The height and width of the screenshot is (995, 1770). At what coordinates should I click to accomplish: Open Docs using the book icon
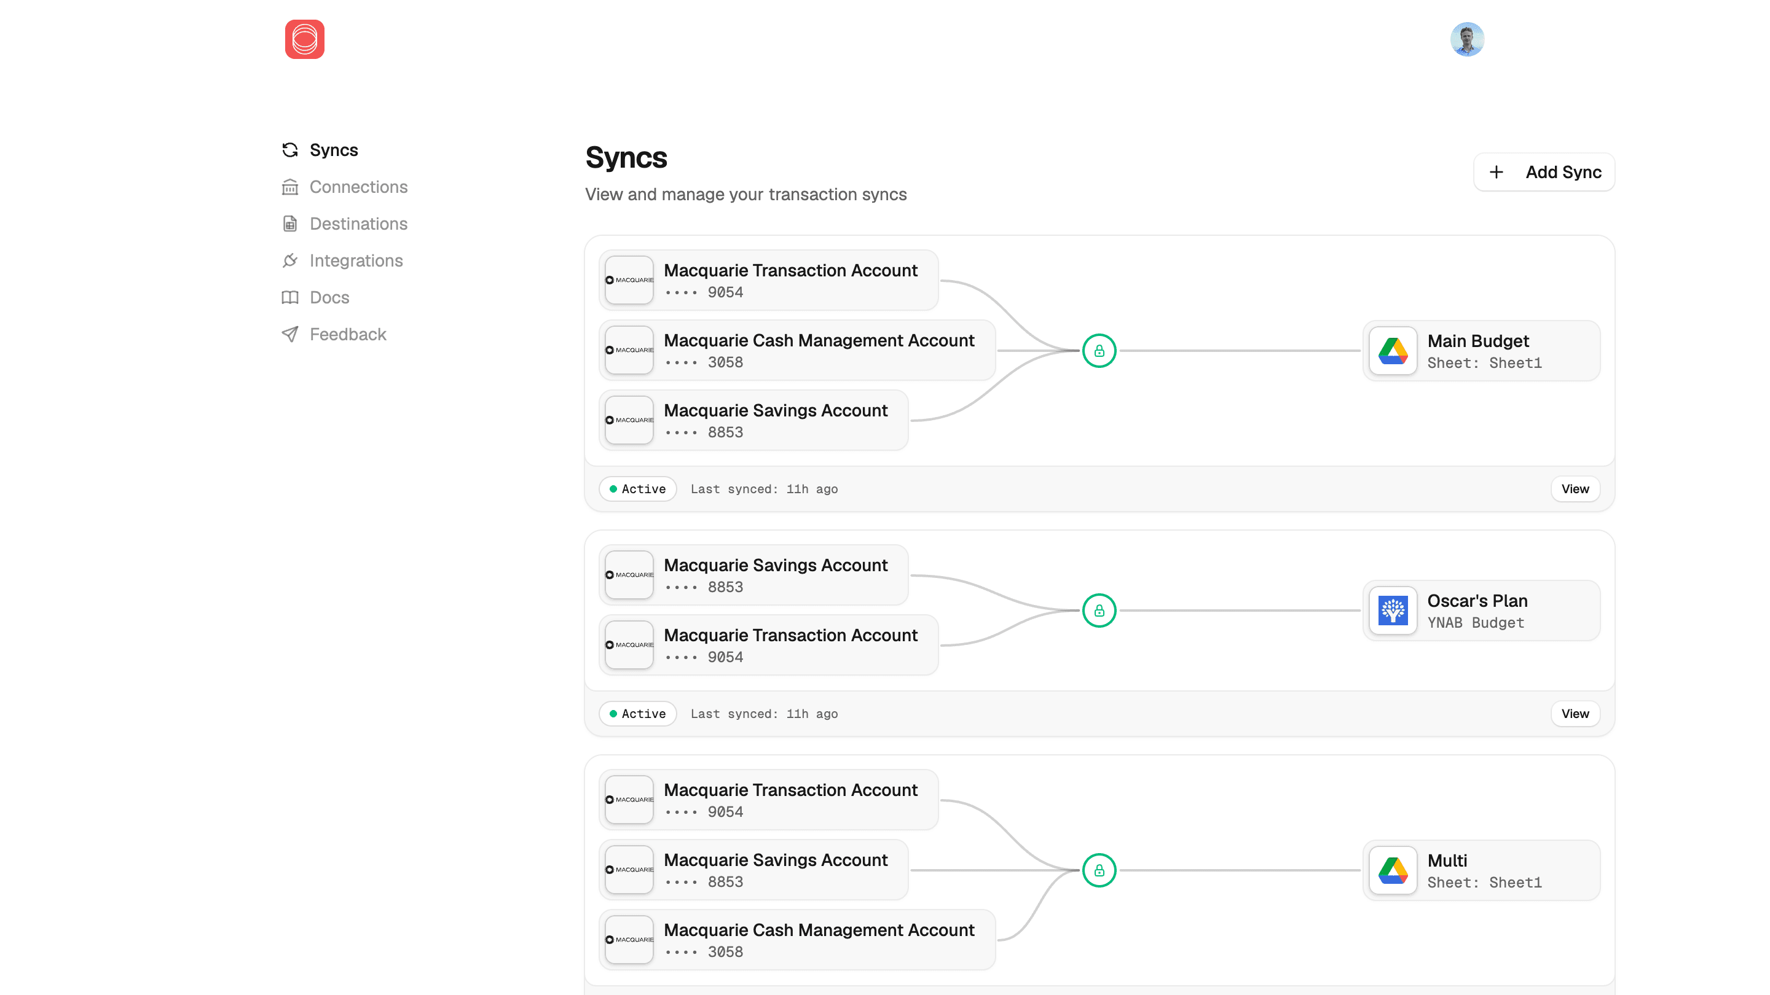click(290, 297)
